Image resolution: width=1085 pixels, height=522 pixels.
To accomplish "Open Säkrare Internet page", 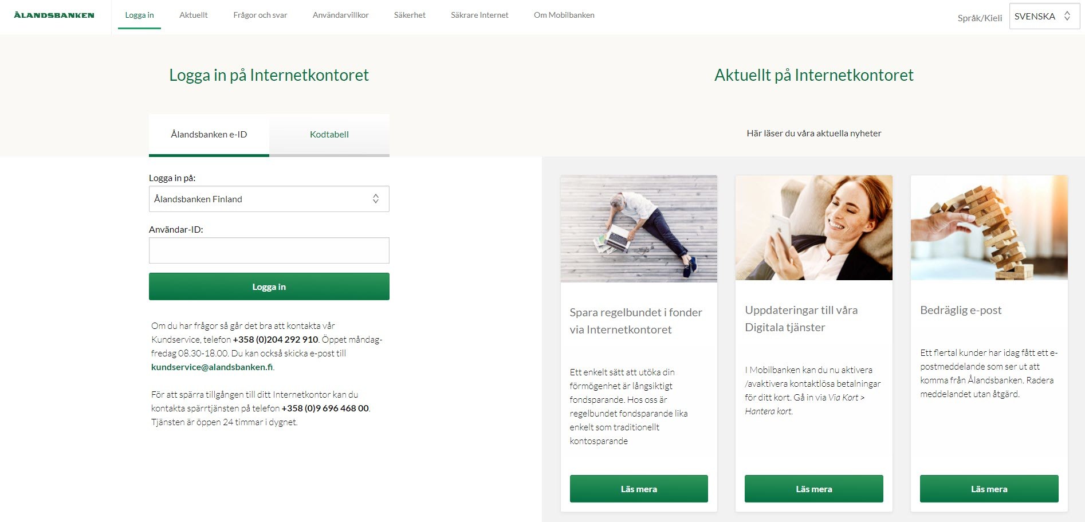I will 479,15.
